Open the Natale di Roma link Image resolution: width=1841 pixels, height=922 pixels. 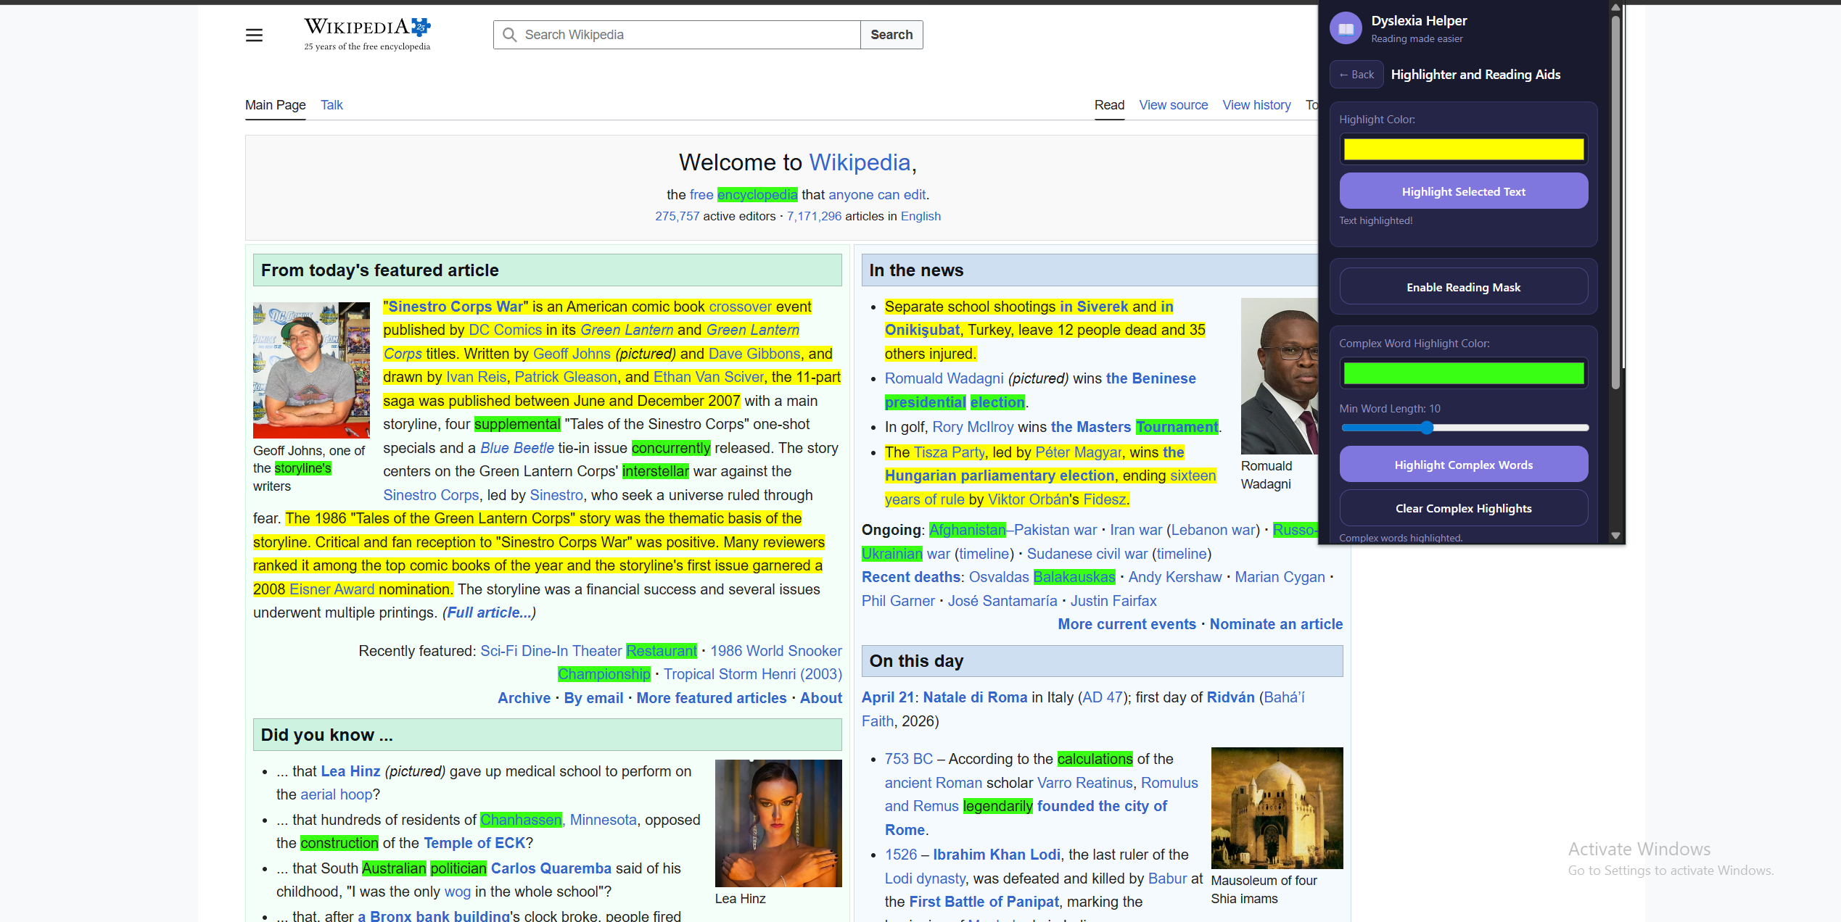click(x=975, y=697)
